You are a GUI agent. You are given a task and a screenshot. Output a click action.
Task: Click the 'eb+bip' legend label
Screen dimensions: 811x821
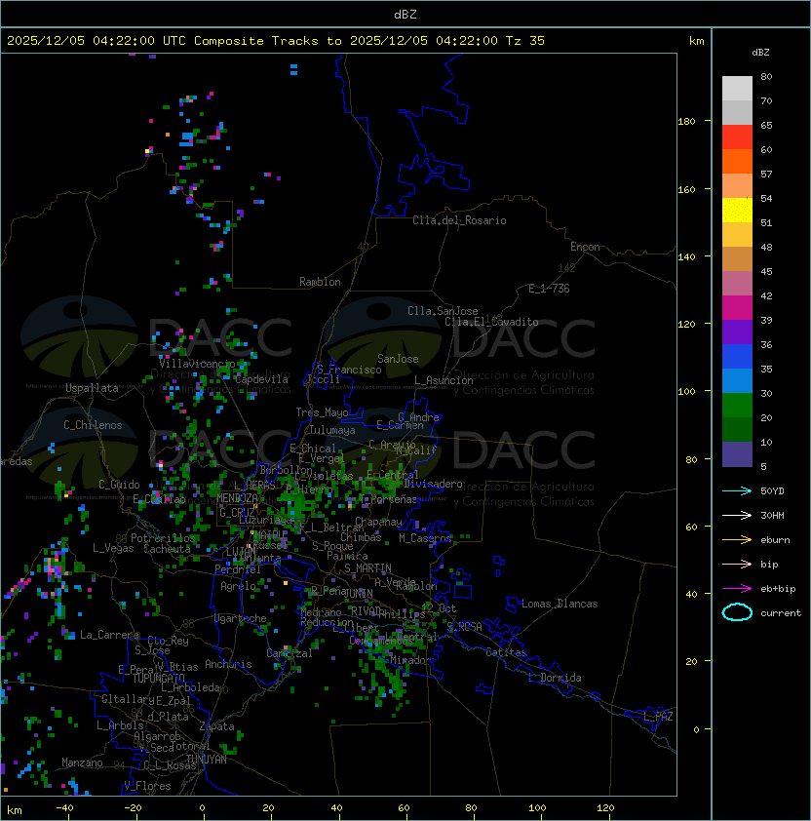click(778, 589)
